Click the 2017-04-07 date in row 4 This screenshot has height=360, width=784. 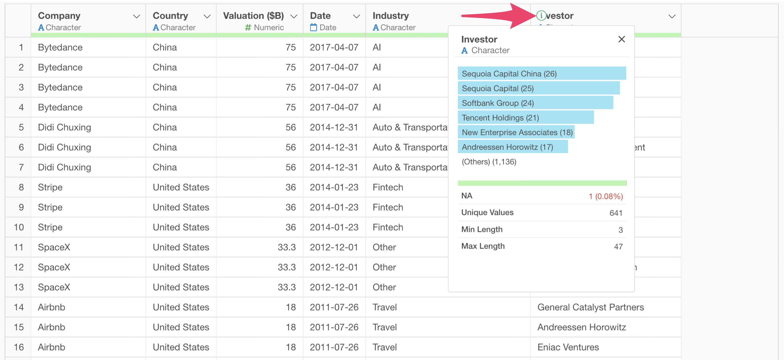coord(334,107)
